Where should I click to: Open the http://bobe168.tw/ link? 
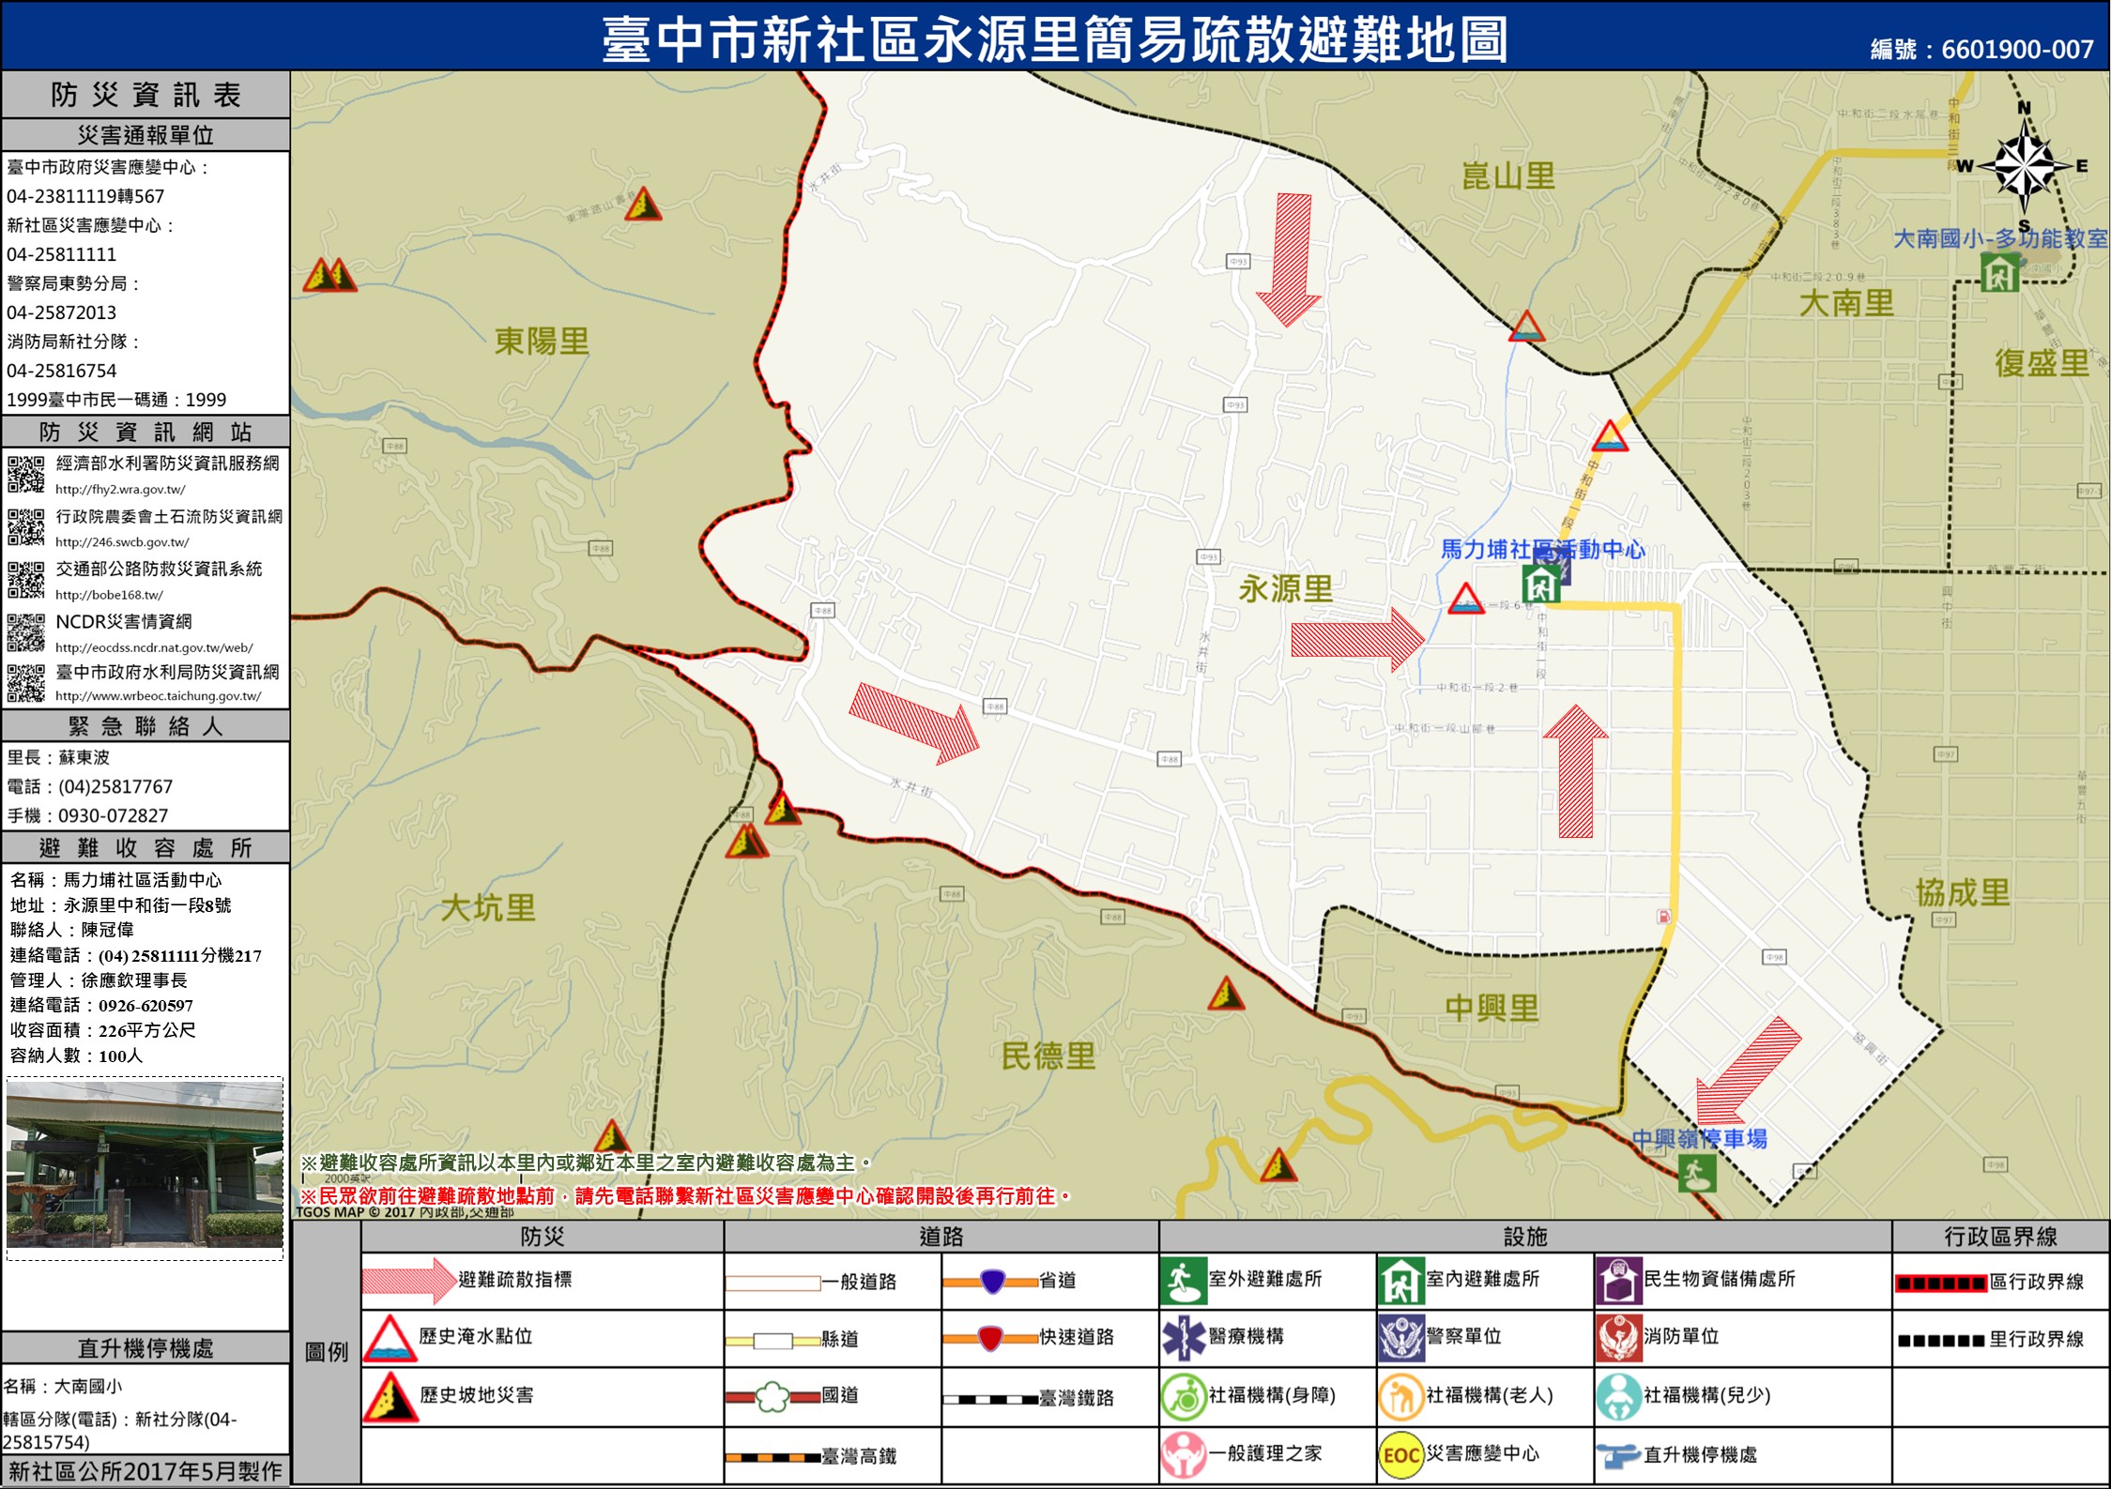coord(109,594)
